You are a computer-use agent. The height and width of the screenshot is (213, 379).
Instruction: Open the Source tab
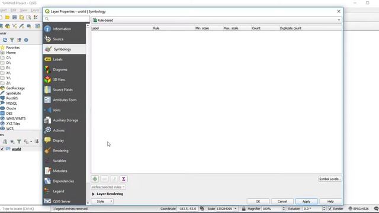[x=64, y=39]
